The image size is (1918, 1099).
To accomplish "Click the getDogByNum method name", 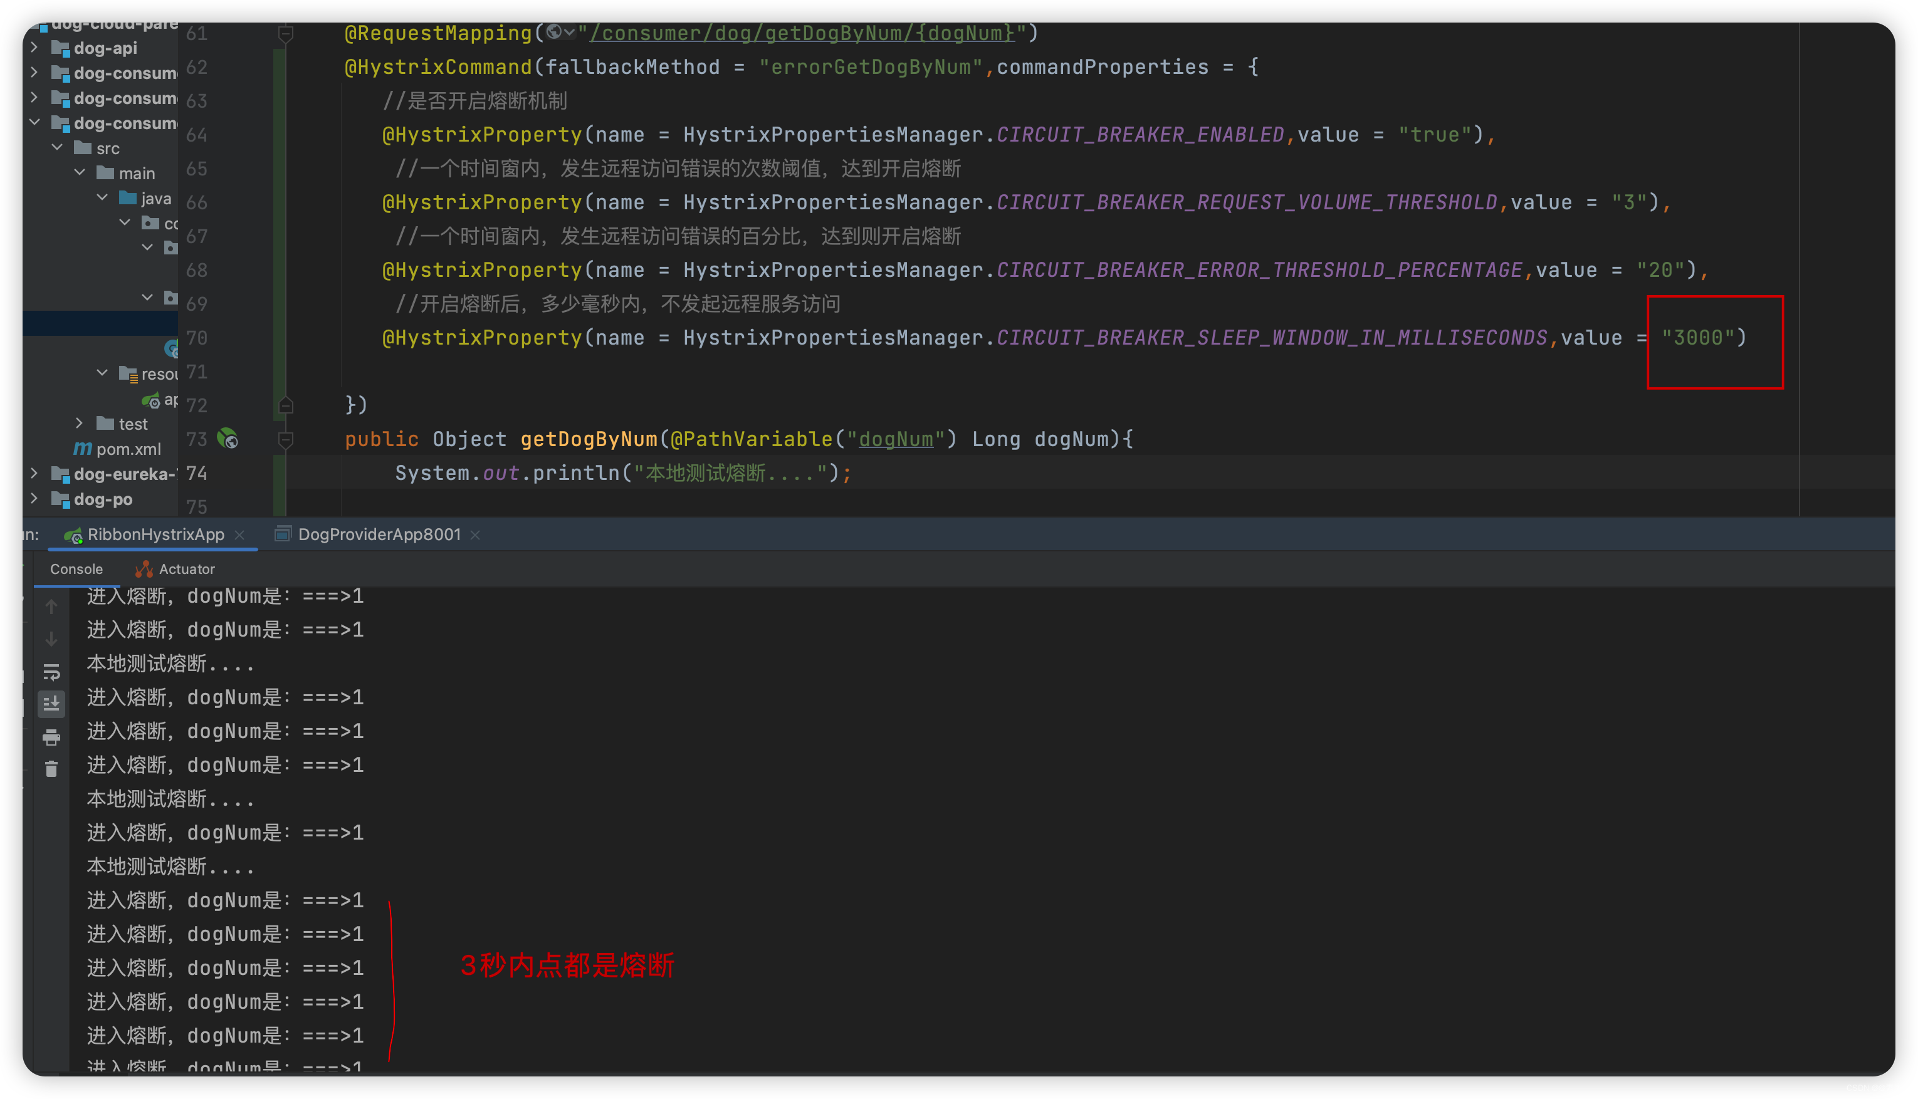I will [x=588, y=439].
